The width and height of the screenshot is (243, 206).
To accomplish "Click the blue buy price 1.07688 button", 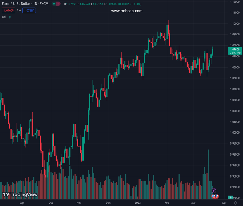I will (29, 11).
